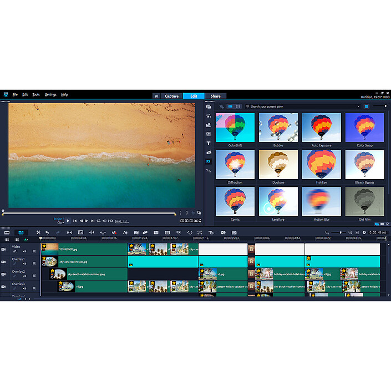Open the Track Manager green dropdown
Image resolution: width=391 pixels, height=391 pixels.
[x=26, y=240]
